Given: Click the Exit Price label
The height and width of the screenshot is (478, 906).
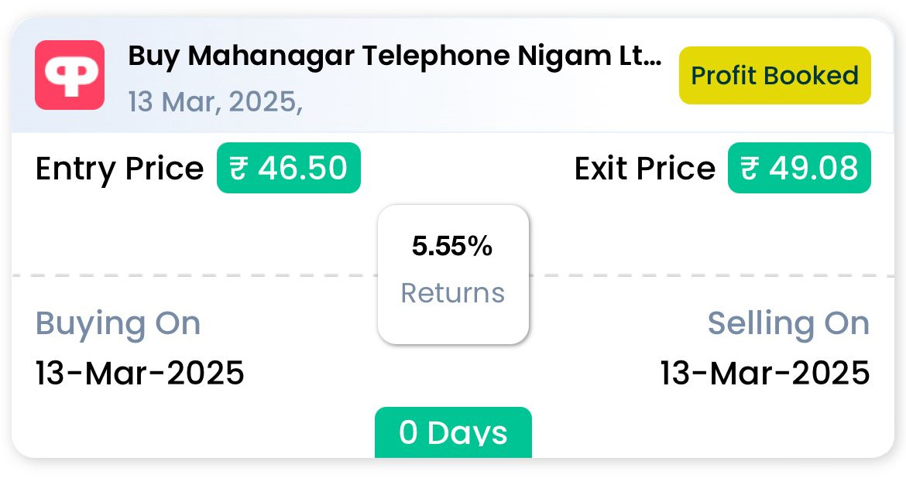Looking at the screenshot, I should click(645, 169).
